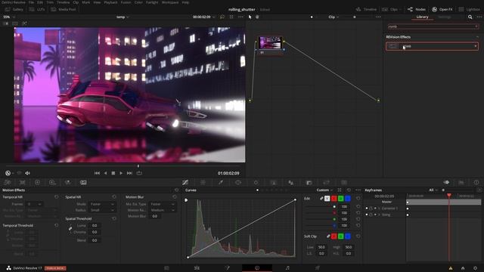Jump to first frame
Viewport: 484px width, 272px height.
click(x=97, y=173)
